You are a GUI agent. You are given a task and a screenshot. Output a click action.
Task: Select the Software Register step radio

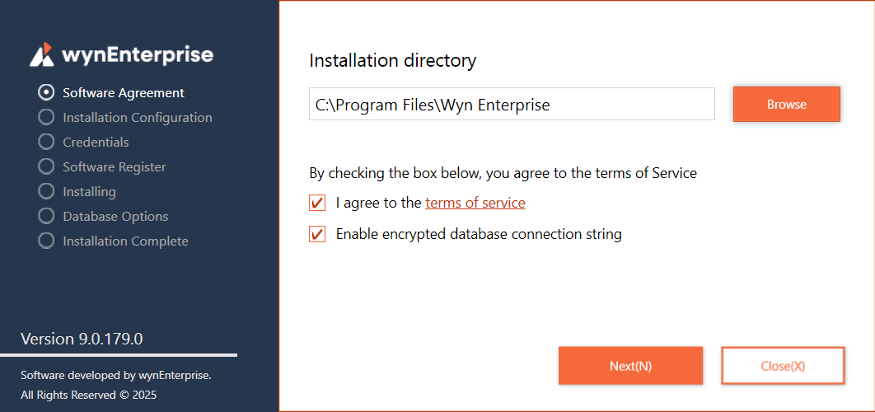click(x=46, y=166)
